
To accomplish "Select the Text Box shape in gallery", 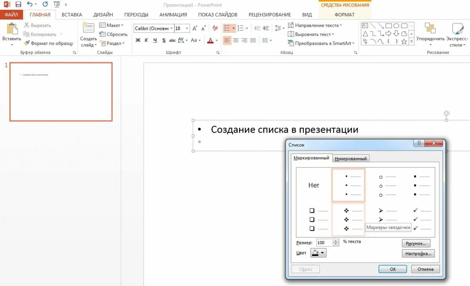I will tap(365, 26).
